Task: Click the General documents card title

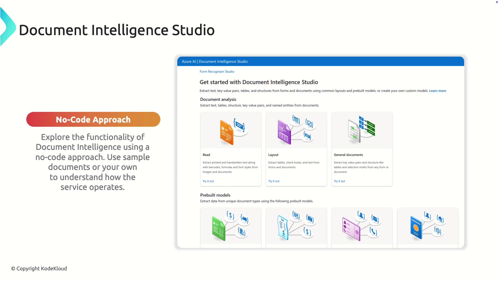Action: [348, 155]
